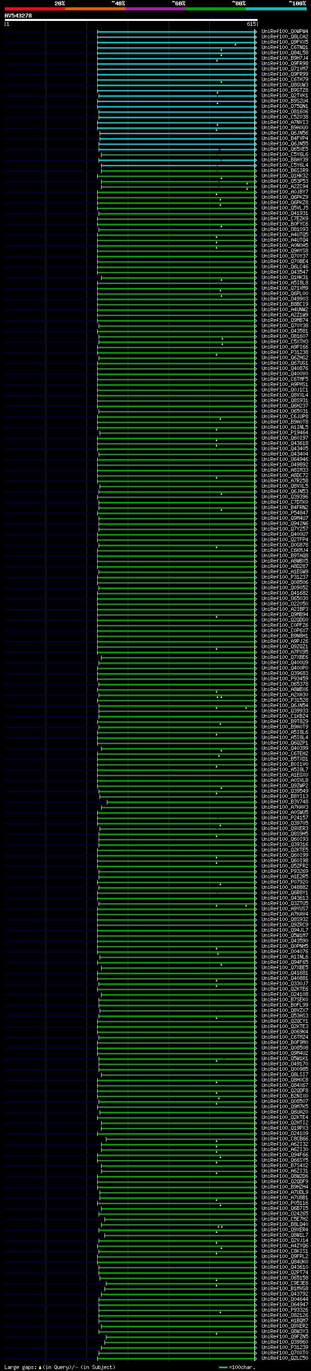
Task: Select the UniRef100_A2IBP3 label
Action: click(285, 609)
